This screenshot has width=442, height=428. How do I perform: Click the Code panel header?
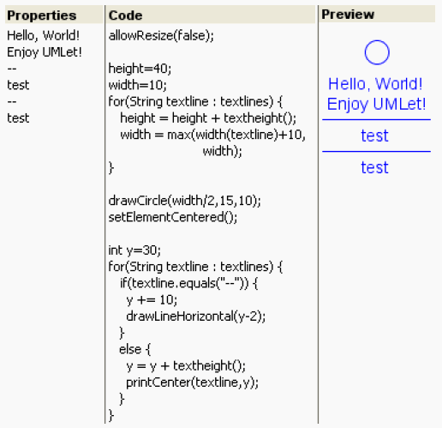pyautogui.click(x=211, y=15)
